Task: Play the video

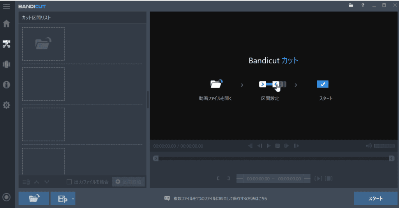Action: pyautogui.click(x=269, y=146)
